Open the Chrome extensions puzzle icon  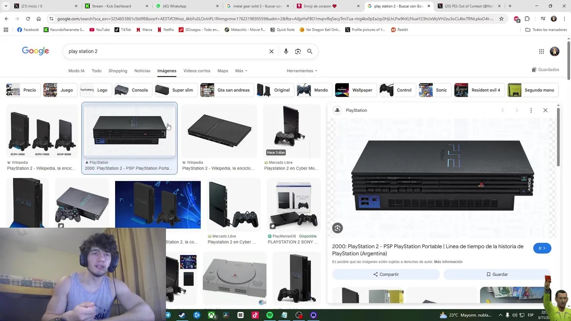[527, 19]
